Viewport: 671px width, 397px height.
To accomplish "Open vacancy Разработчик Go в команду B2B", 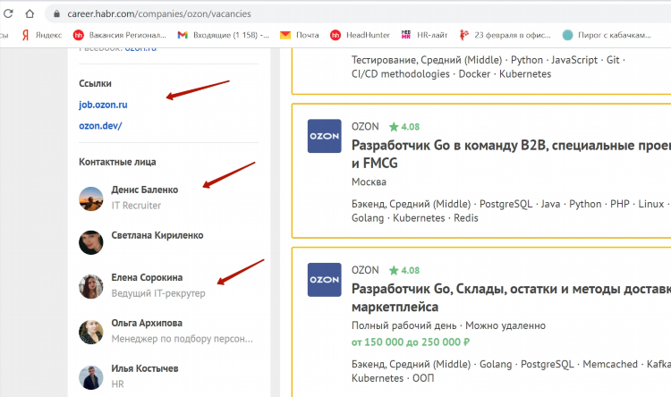I will (x=511, y=154).
